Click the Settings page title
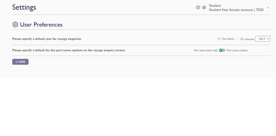276x136 pixels. pos(24,7)
